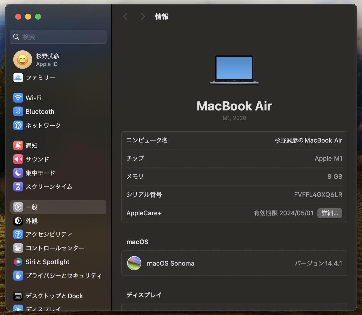Click the 有効期限 2024/05/01 text
The image size is (362, 315).
[284, 213]
